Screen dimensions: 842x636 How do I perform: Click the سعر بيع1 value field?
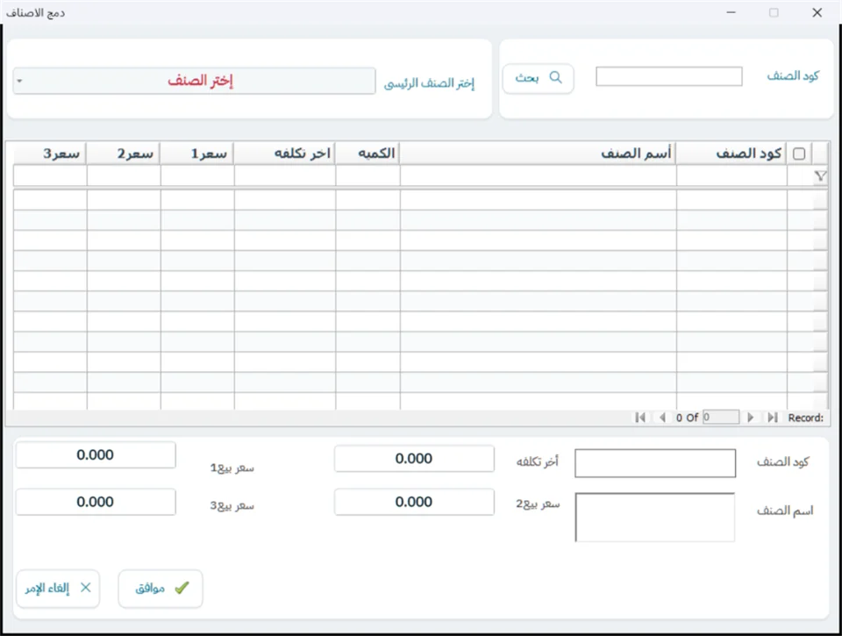(96, 455)
